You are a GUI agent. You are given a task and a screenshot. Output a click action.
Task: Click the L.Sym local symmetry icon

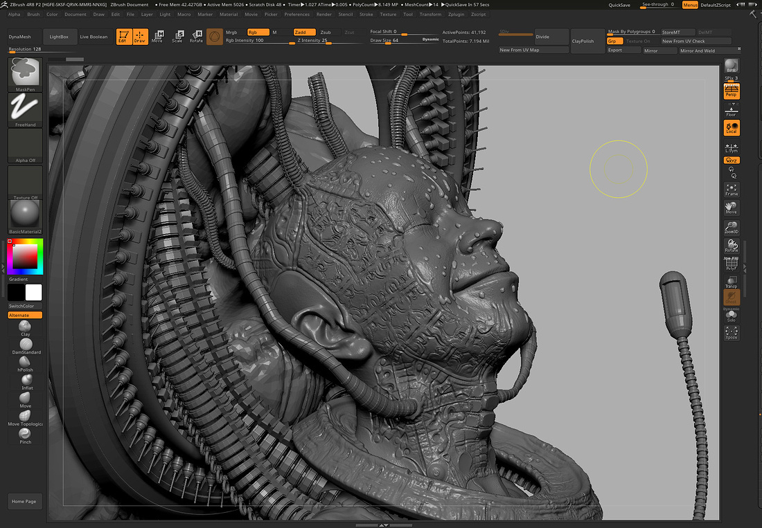click(732, 147)
